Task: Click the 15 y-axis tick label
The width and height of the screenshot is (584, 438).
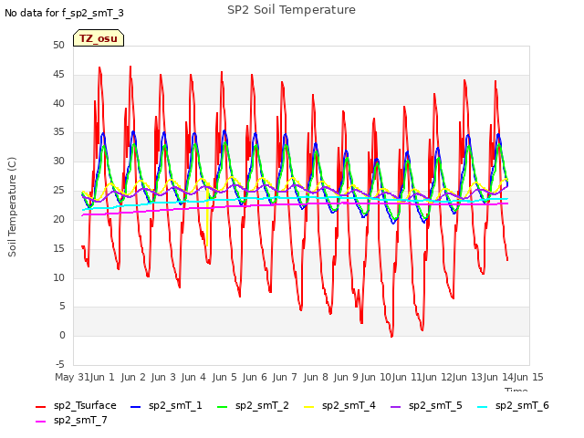Action: 58,248
